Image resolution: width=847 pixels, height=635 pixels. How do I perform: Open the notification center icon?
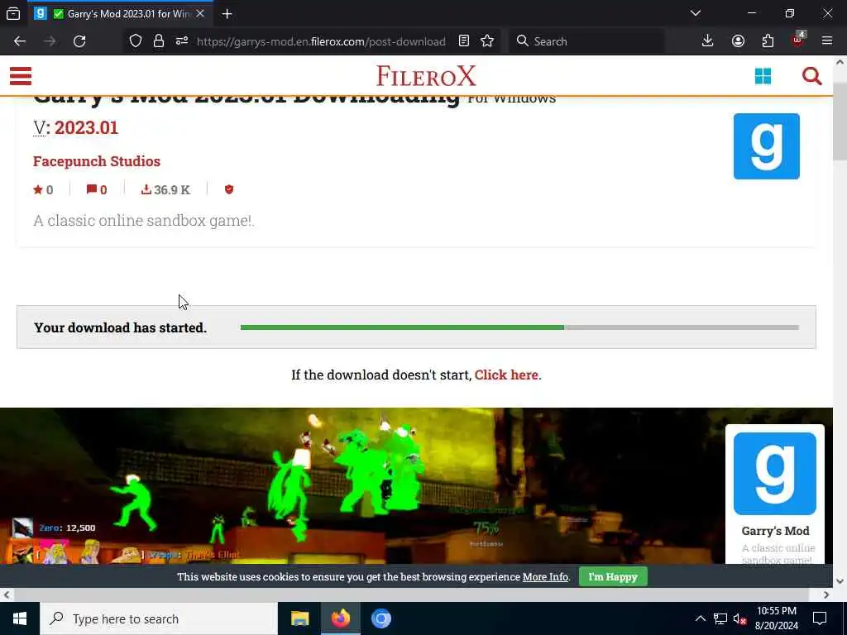820,618
